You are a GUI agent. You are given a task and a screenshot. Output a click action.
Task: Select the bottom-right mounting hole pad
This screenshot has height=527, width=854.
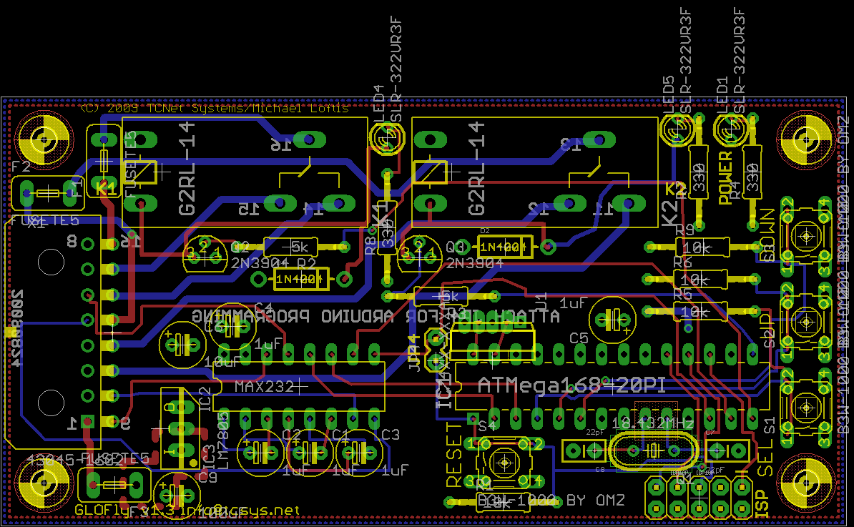point(805,483)
